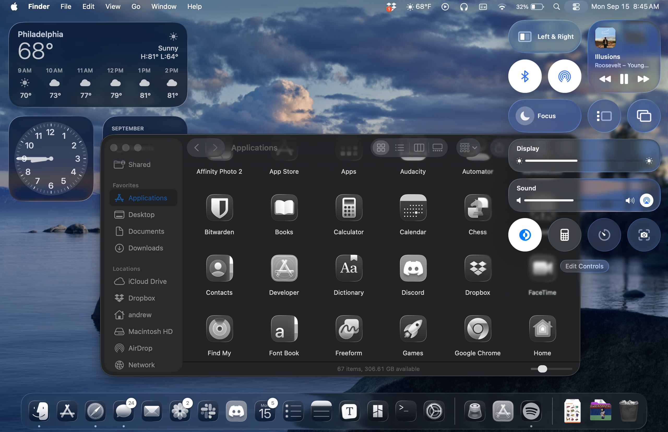Open Spotify from the Dock
The image size is (668, 432).
[531, 411]
